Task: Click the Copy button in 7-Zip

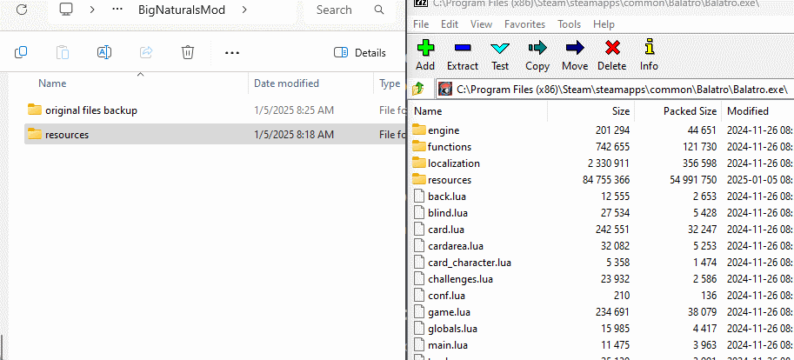Action: [537, 56]
